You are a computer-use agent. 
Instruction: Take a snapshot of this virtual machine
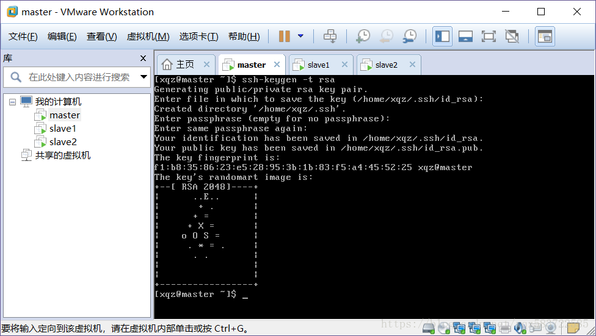coord(363,37)
